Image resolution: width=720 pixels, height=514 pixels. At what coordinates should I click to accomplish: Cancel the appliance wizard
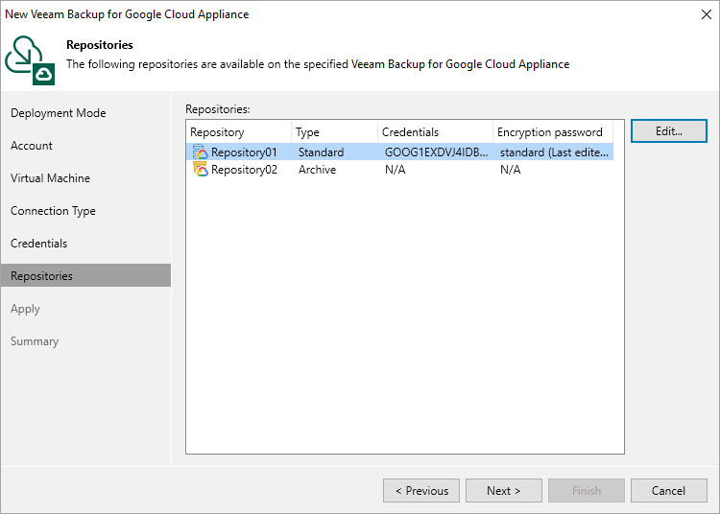pyautogui.click(x=668, y=491)
